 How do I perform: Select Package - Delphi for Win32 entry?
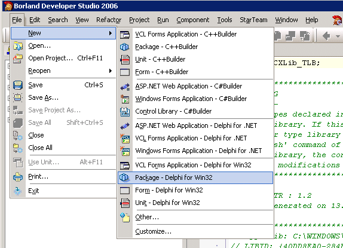[195, 177]
